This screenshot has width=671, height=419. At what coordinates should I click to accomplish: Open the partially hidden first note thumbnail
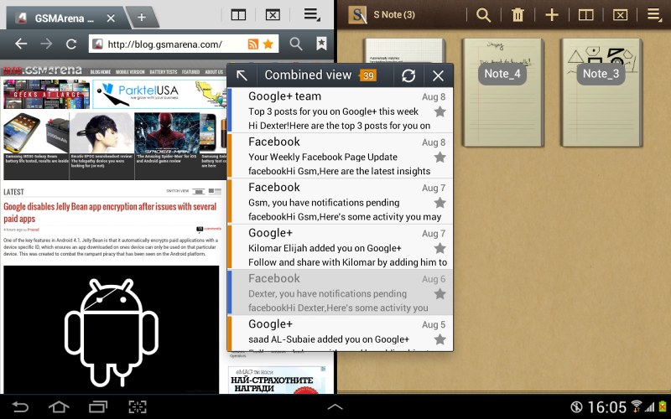(x=404, y=51)
